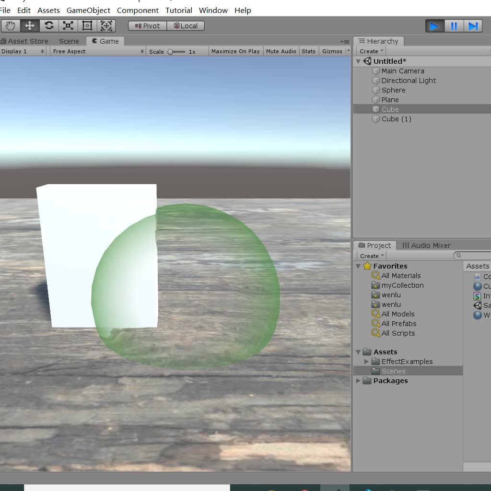Image resolution: width=491 pixels, height=491 pixels.
Task: Switch to the Rotate tool
Action: click(48, 26)
